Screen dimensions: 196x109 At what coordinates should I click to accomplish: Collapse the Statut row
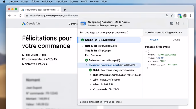pos(87,70)
